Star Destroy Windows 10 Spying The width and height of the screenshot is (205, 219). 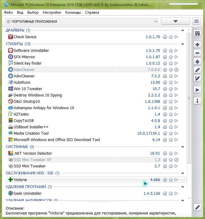(x=171, y=95)
